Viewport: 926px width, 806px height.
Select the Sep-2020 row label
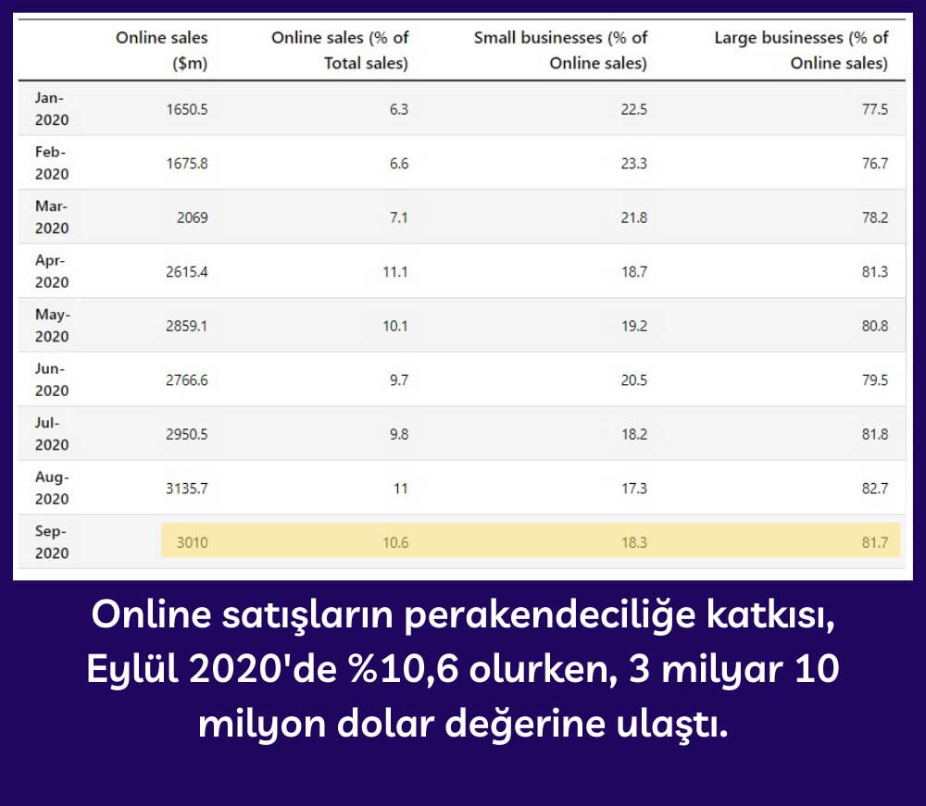52,542
